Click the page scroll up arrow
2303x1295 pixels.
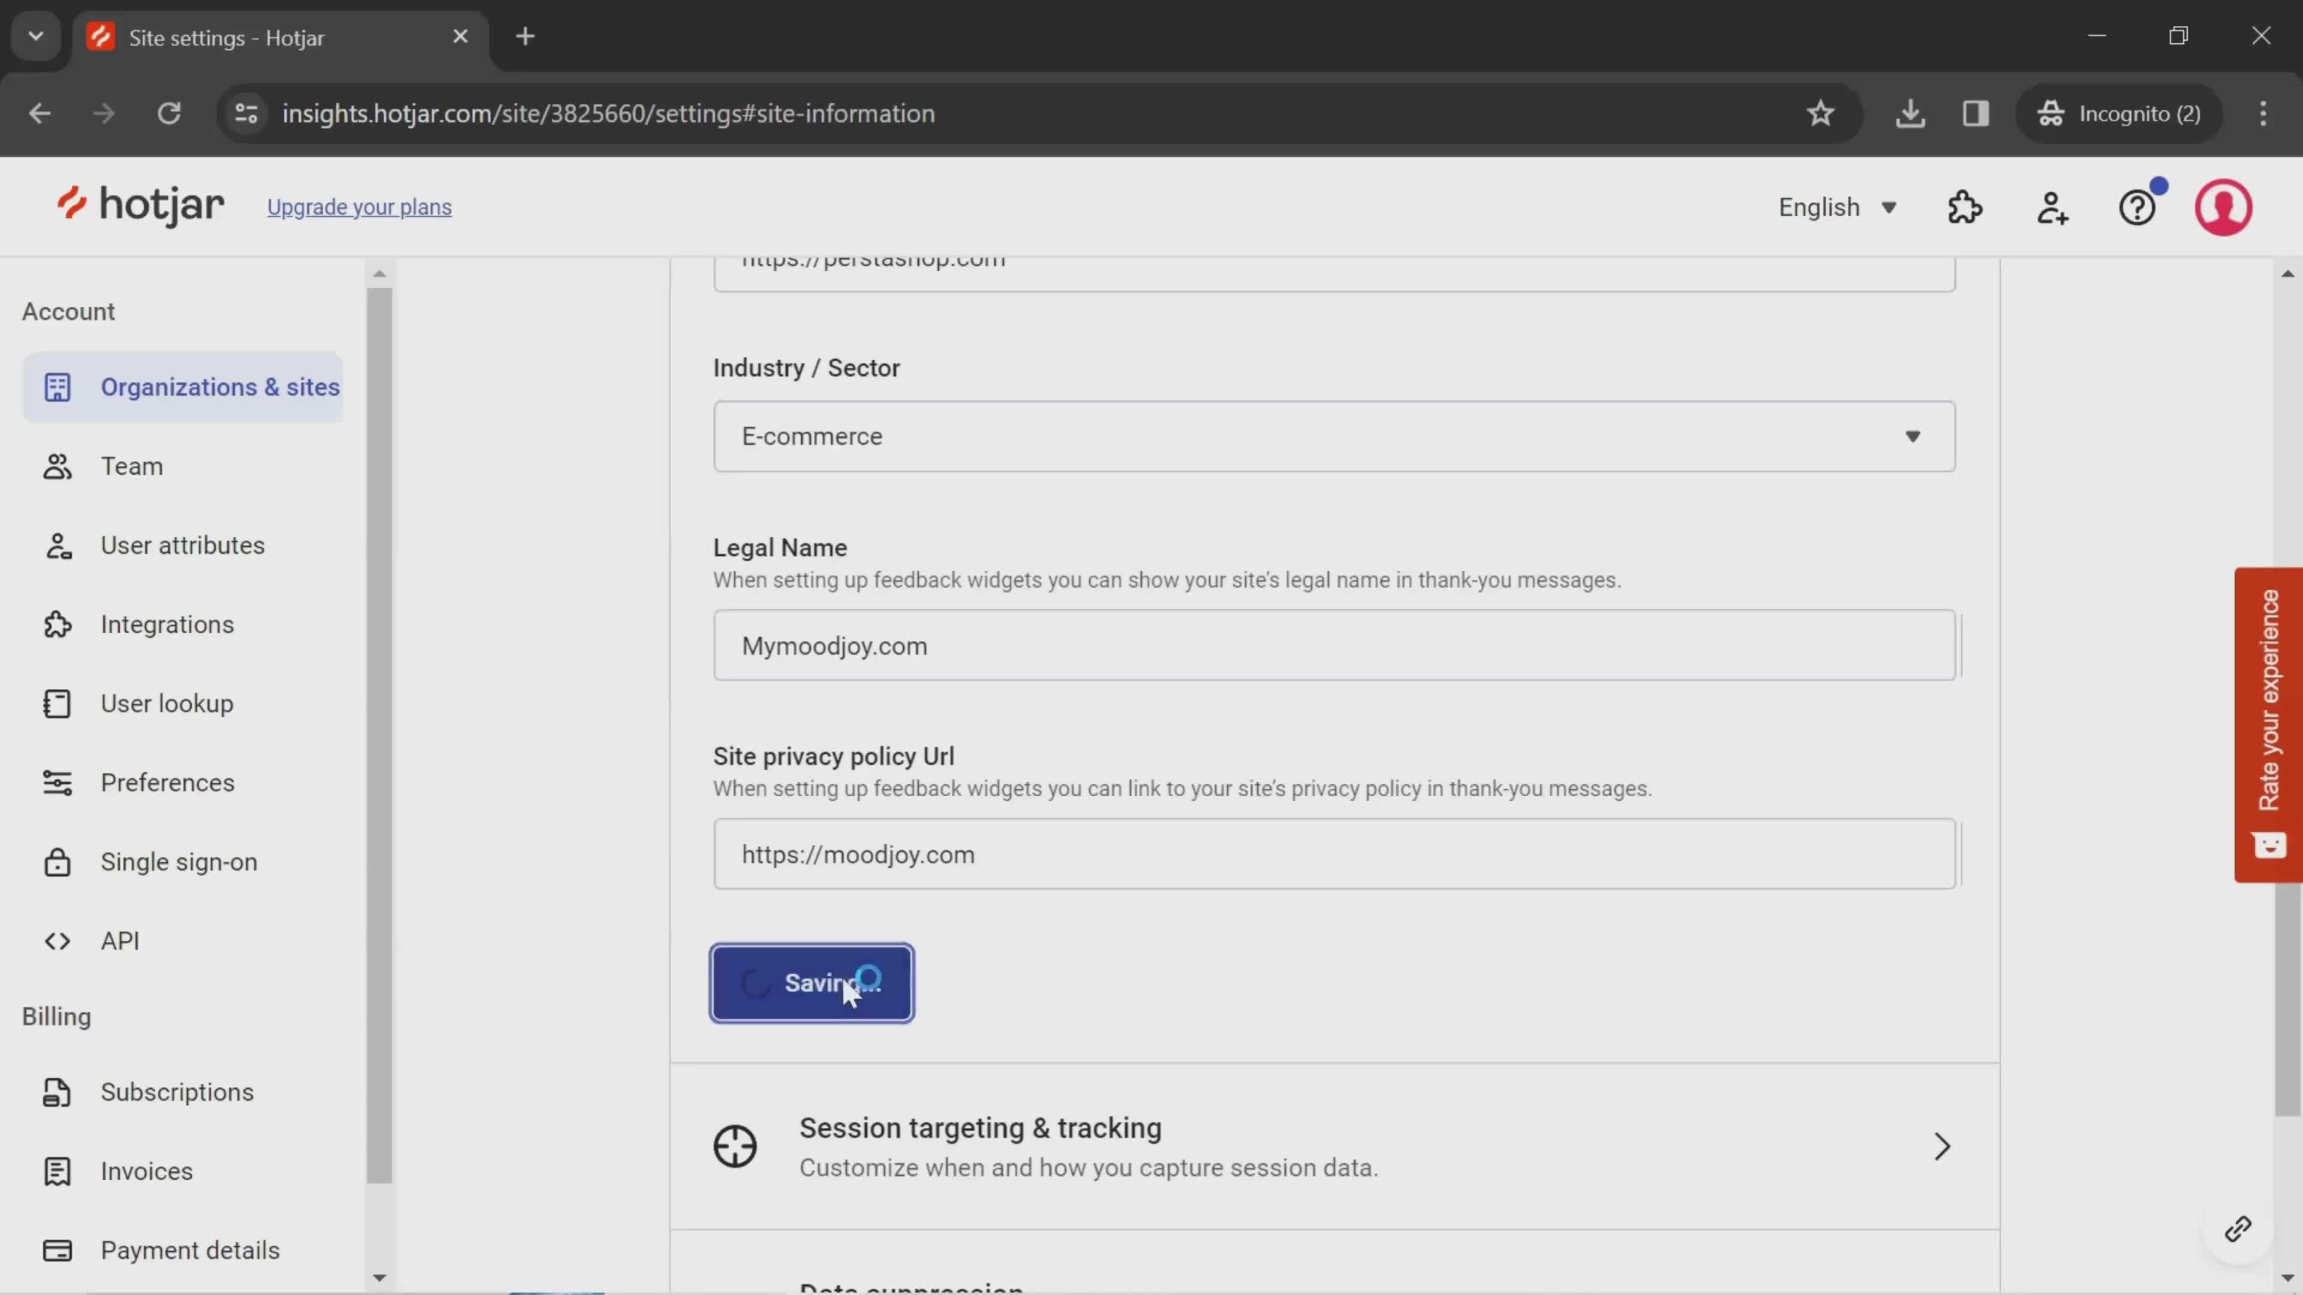click(2287, 273)
